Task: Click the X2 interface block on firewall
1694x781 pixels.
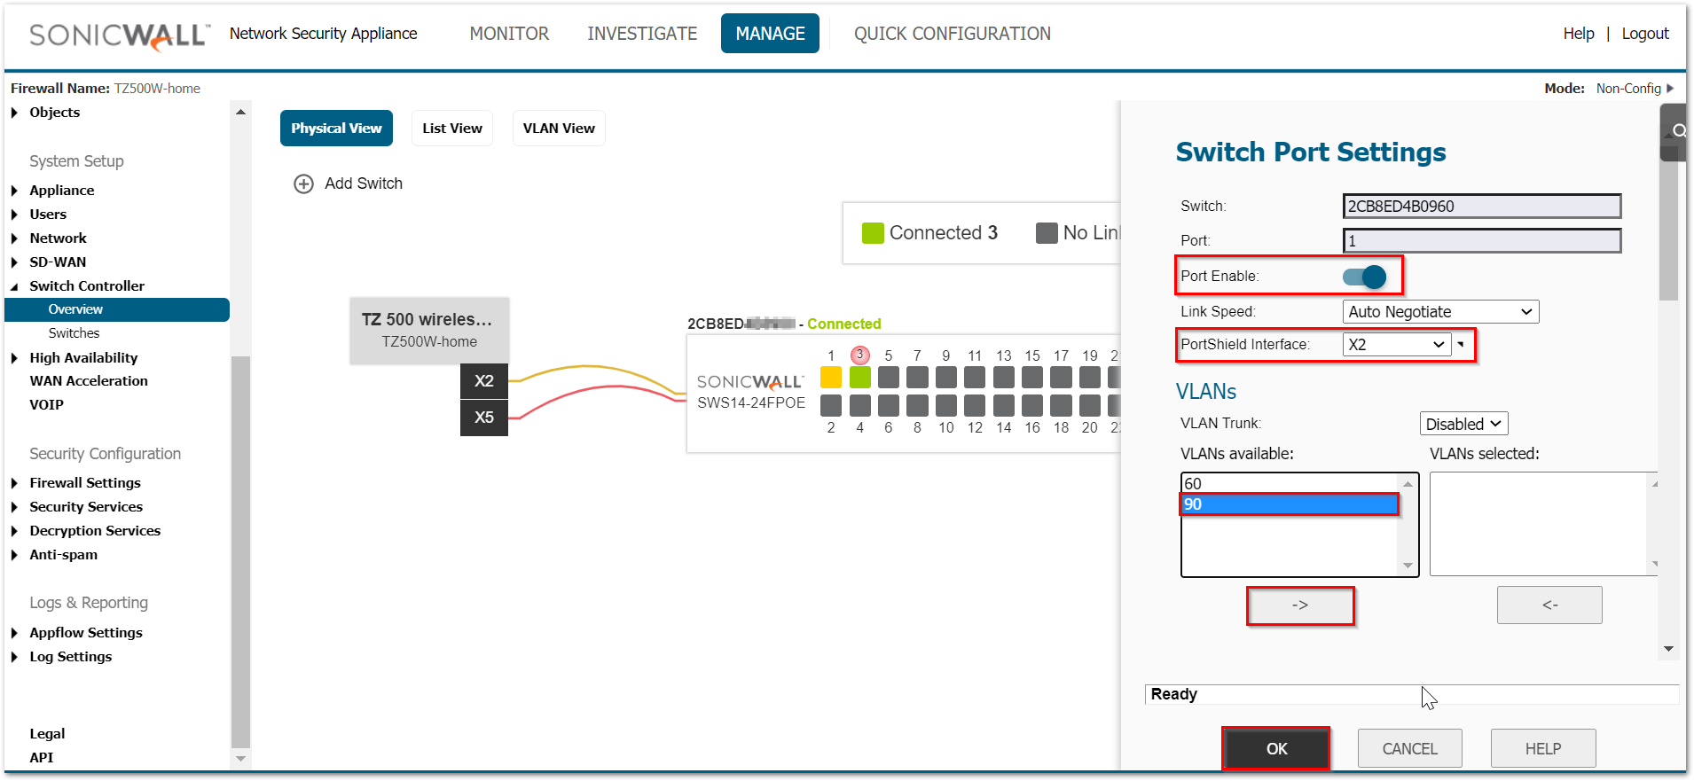Action: (x=483, y=381)
